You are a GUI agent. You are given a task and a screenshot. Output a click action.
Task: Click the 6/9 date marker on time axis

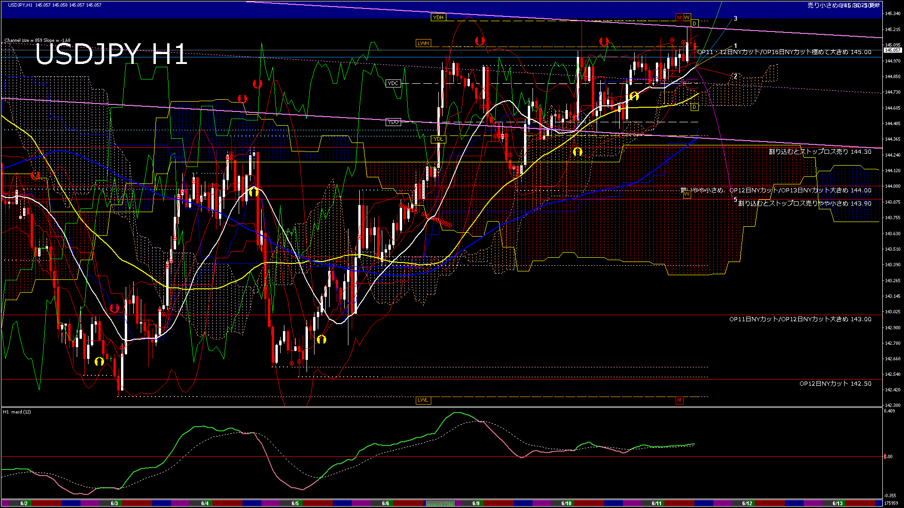(476, 503)
